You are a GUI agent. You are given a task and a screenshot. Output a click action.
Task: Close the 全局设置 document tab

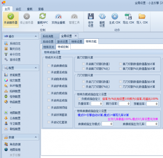[x=76, y=36]
